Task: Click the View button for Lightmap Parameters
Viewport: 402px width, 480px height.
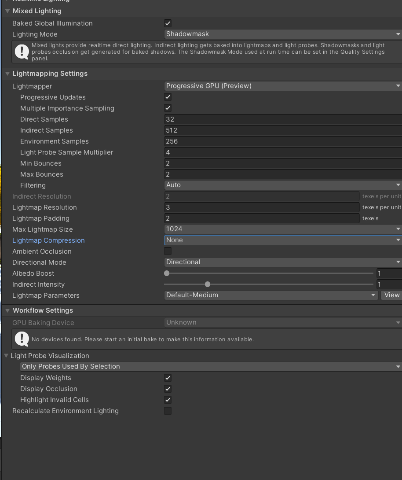Action: (x=391, y=295)
